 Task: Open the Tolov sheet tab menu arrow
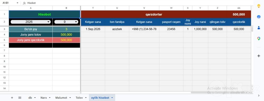86,98
